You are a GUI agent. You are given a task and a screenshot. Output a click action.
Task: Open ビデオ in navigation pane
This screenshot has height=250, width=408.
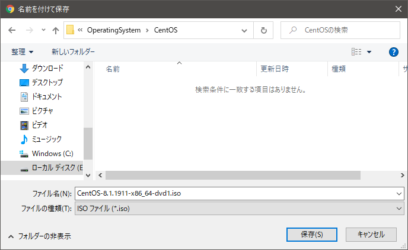point(40,125)
